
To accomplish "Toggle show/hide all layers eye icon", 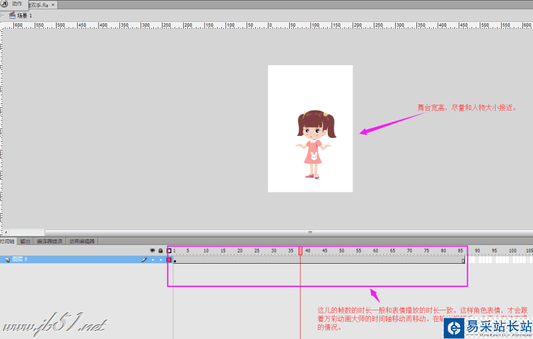I will point(153,250).
